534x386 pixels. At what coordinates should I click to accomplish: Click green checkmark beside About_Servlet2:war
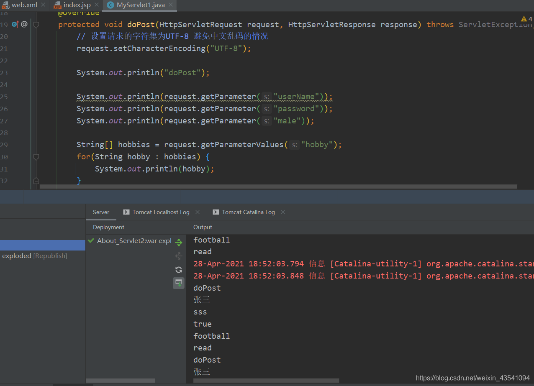pyautogui.click(x=91, y=240)
